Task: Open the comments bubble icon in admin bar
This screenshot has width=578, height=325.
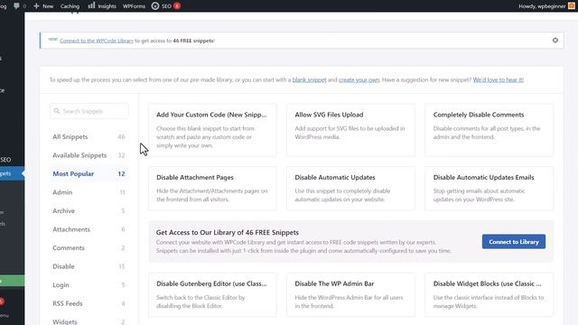Action: pos(16,6)
